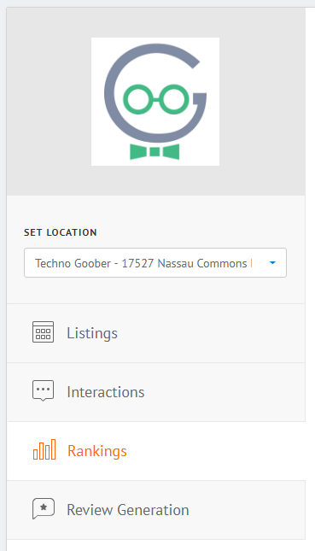This screenshot has height=551, width=315.
Task: Select the Techno Goober logo image
Action: 155,102
